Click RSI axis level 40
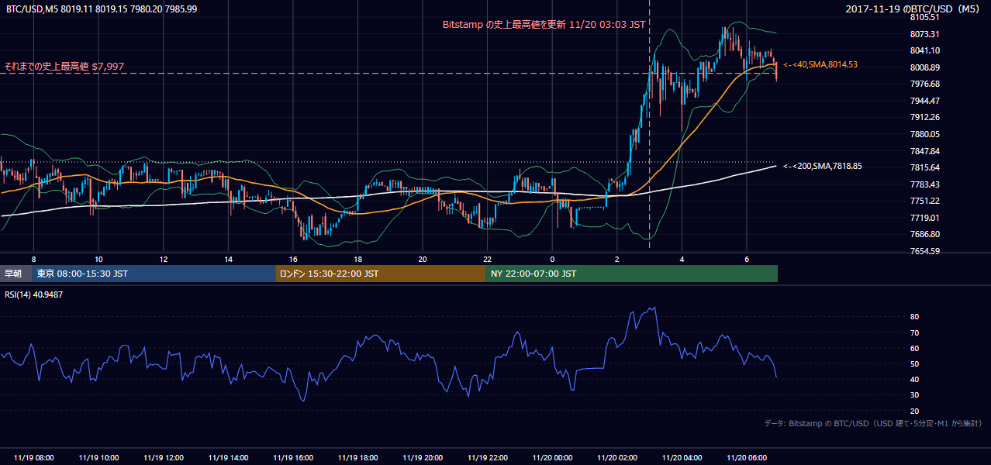This screenshot has height=465, width=991. pyautogui.click(x=914, y=379)
